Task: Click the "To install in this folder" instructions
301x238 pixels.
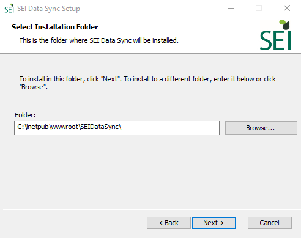Action: (147, 83)
